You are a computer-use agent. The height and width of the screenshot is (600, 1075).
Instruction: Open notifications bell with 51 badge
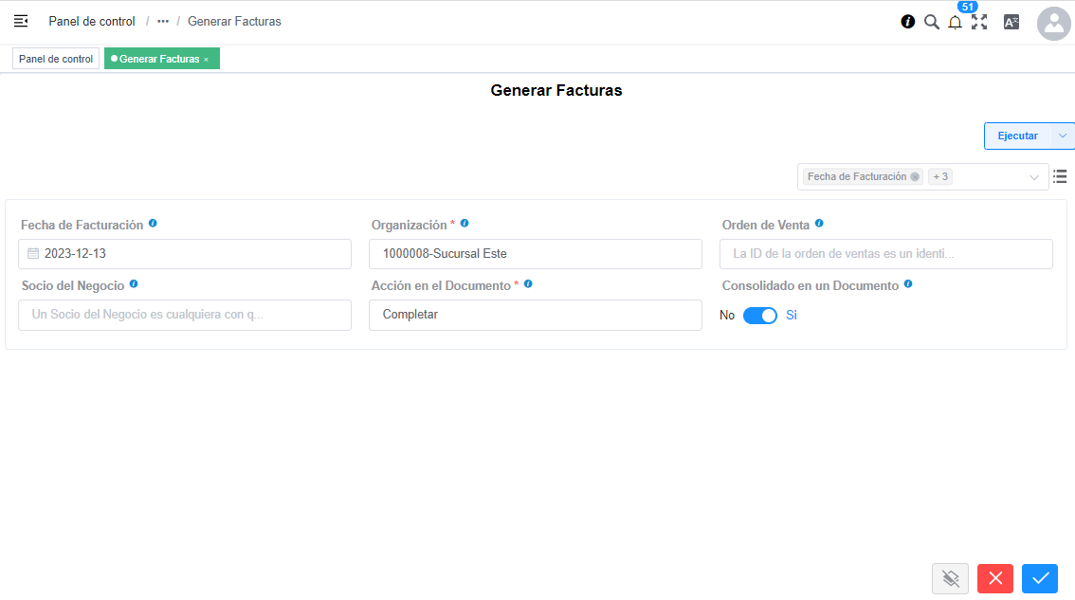pos(955,22)
